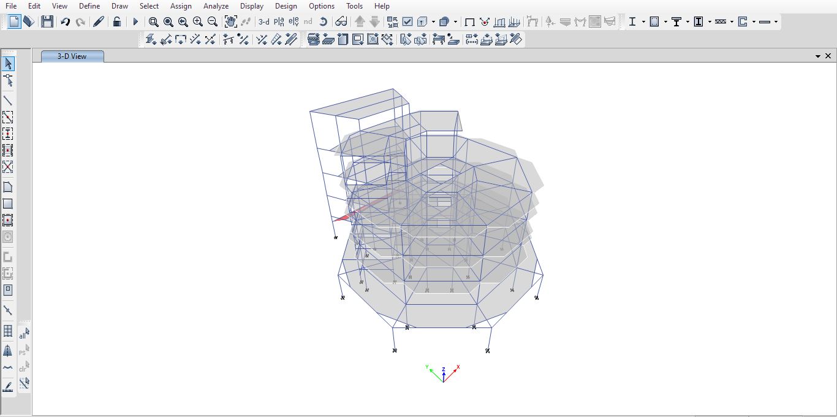The height and width of the screenshot is (417, 837).
Task: Open I-section steel design dropdown arrow
Action: pyautogui.click(x=643, y=22)
